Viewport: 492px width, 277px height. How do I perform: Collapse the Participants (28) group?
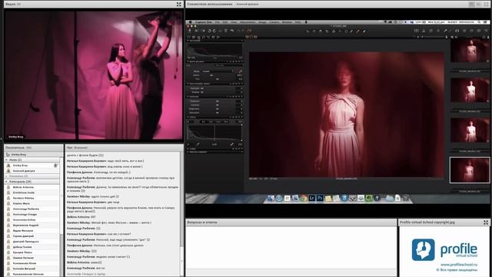coord(6,182)
